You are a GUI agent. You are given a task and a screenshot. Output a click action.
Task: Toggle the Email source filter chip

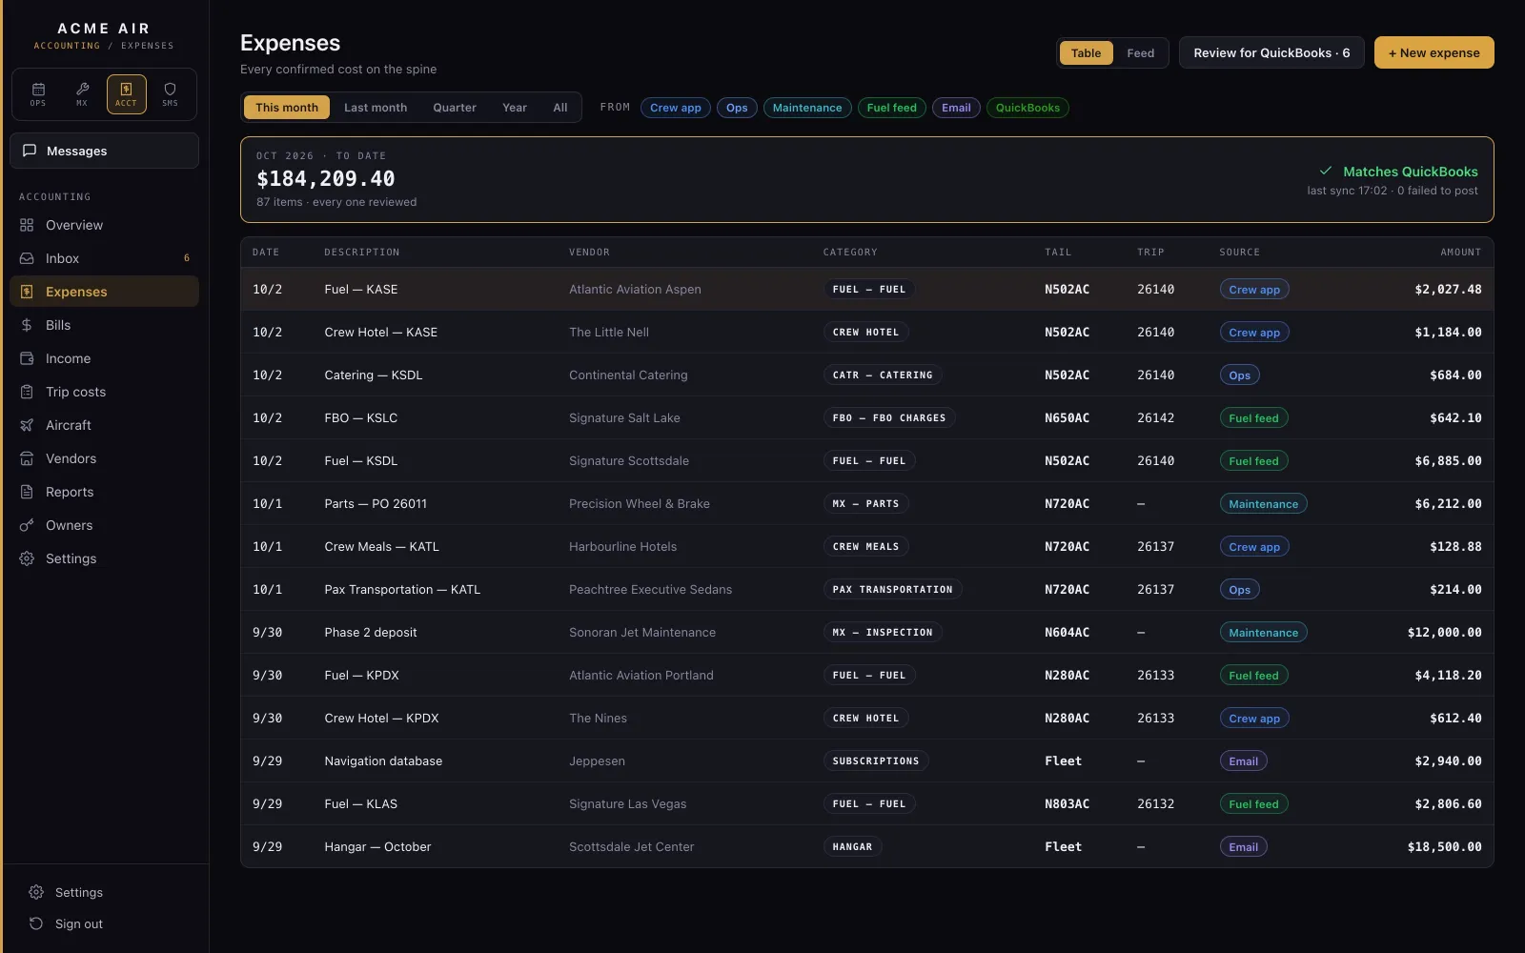click(956, 108)
